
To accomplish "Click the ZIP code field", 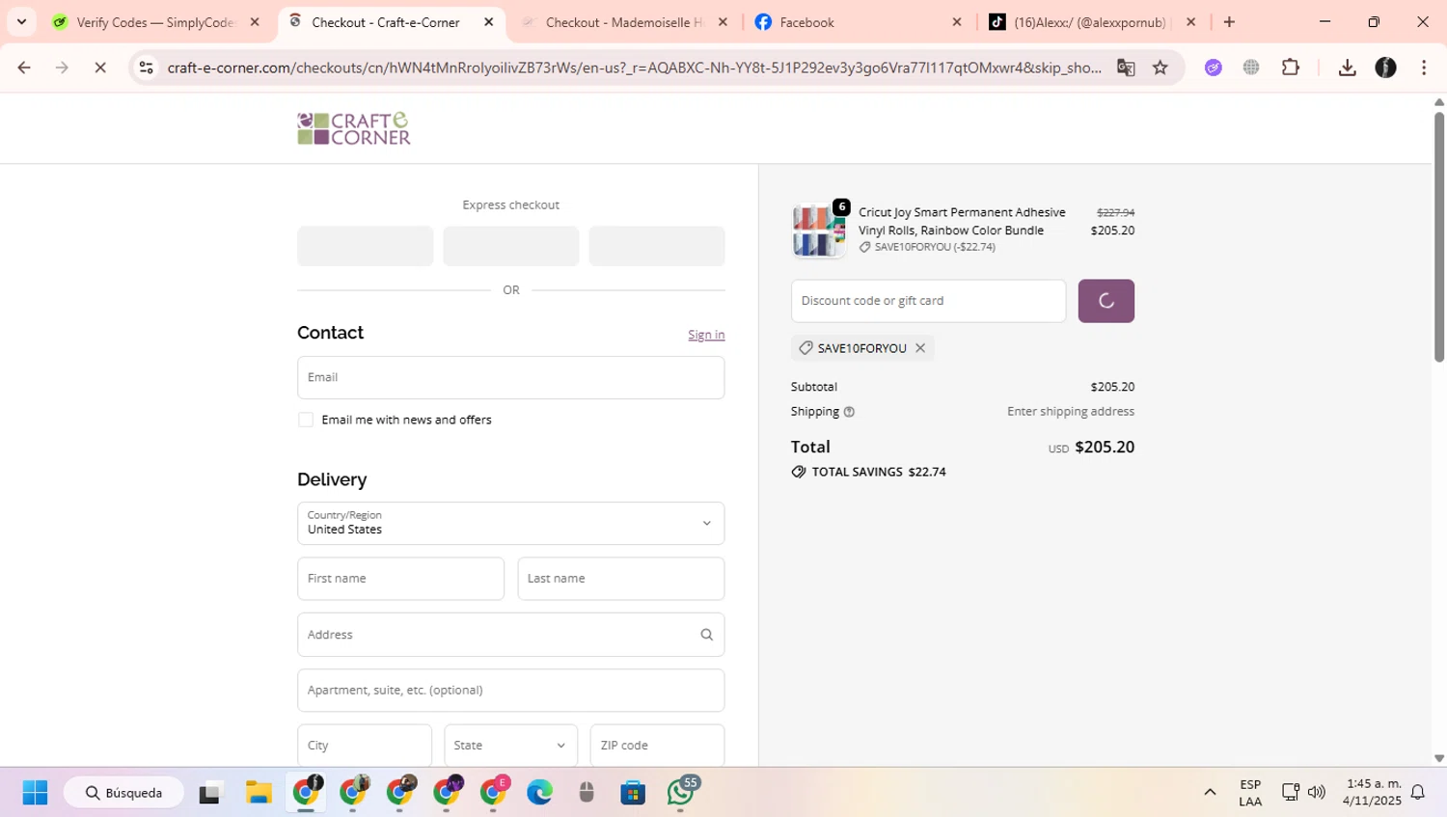I will tap(657, 746).
